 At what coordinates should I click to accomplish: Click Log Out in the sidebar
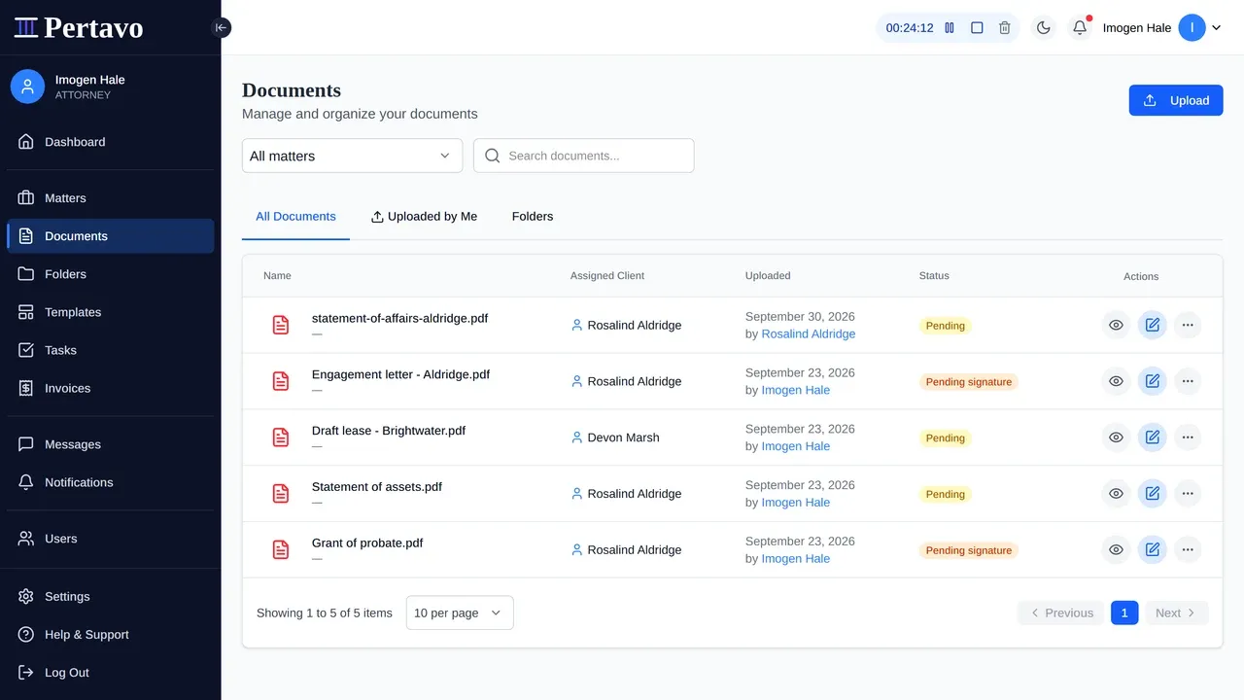(x=111, y=673)
